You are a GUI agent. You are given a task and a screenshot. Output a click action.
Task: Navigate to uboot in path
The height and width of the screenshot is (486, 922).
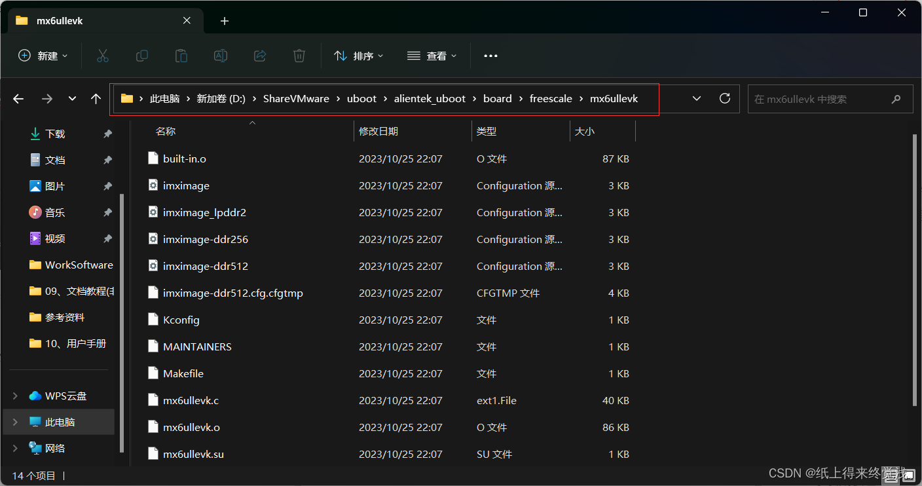click(361, 99)
